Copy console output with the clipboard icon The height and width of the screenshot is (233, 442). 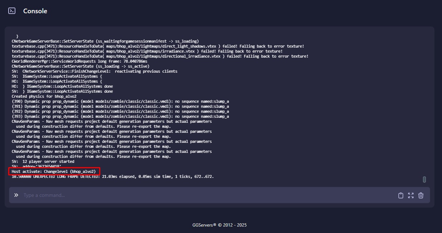pos(401,195)
